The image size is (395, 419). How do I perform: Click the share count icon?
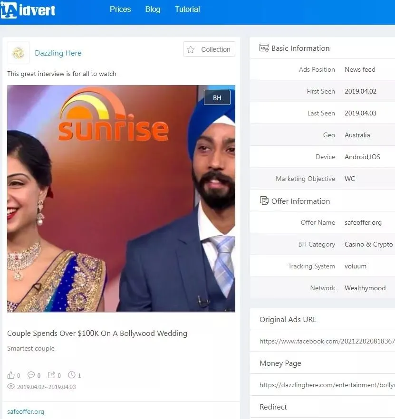point(51,375)
